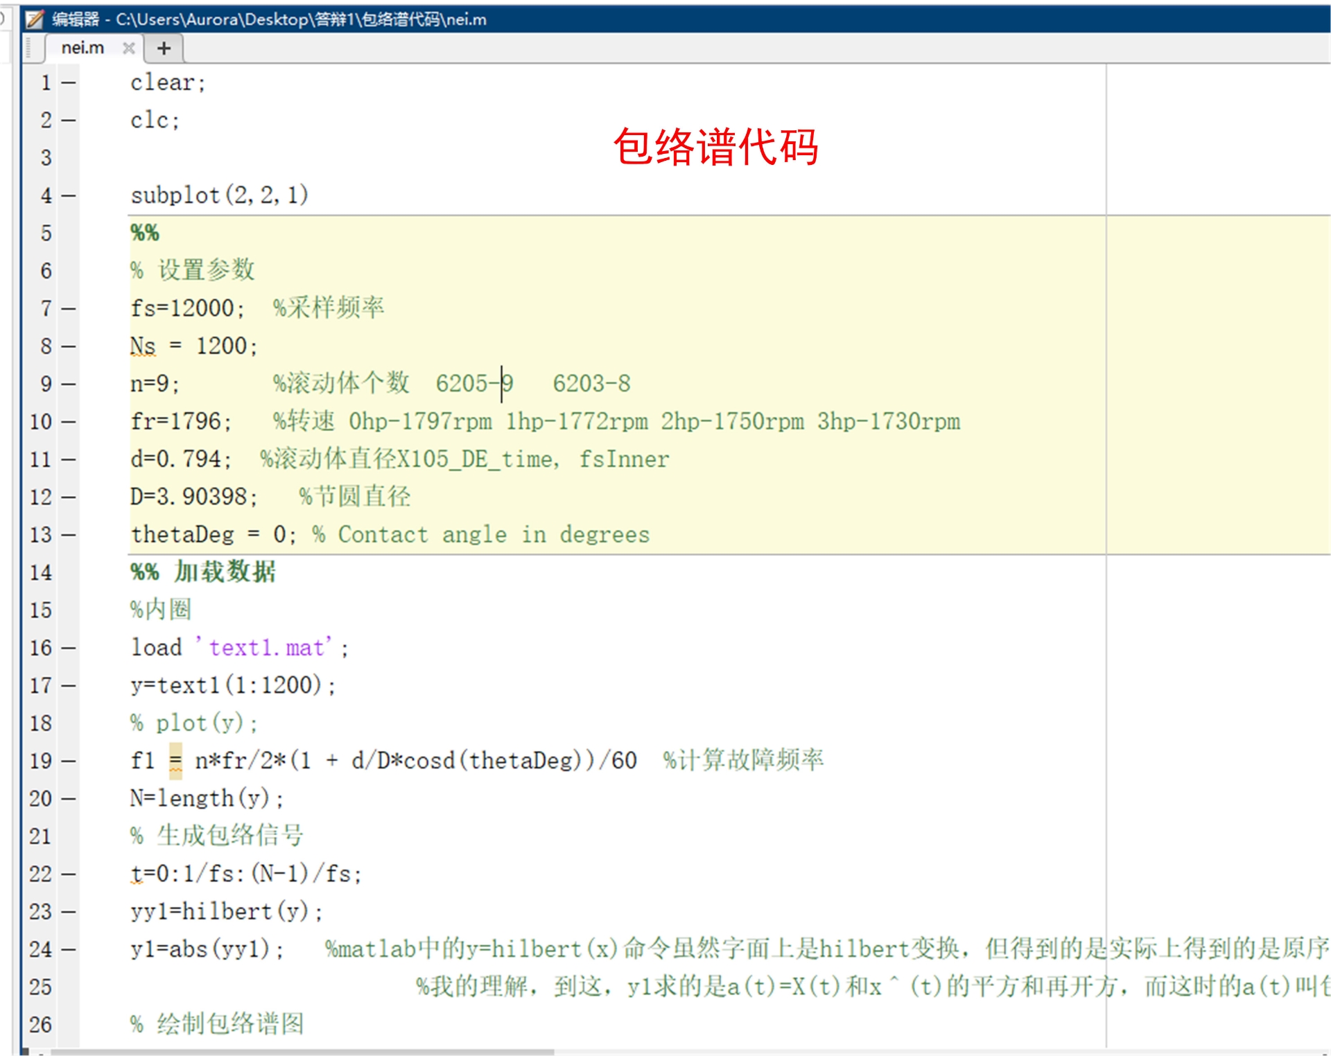The height and width of the screenshot is (1056, 1331).
Task: Close the nei.m editor tab
Action: click(128, 48)
